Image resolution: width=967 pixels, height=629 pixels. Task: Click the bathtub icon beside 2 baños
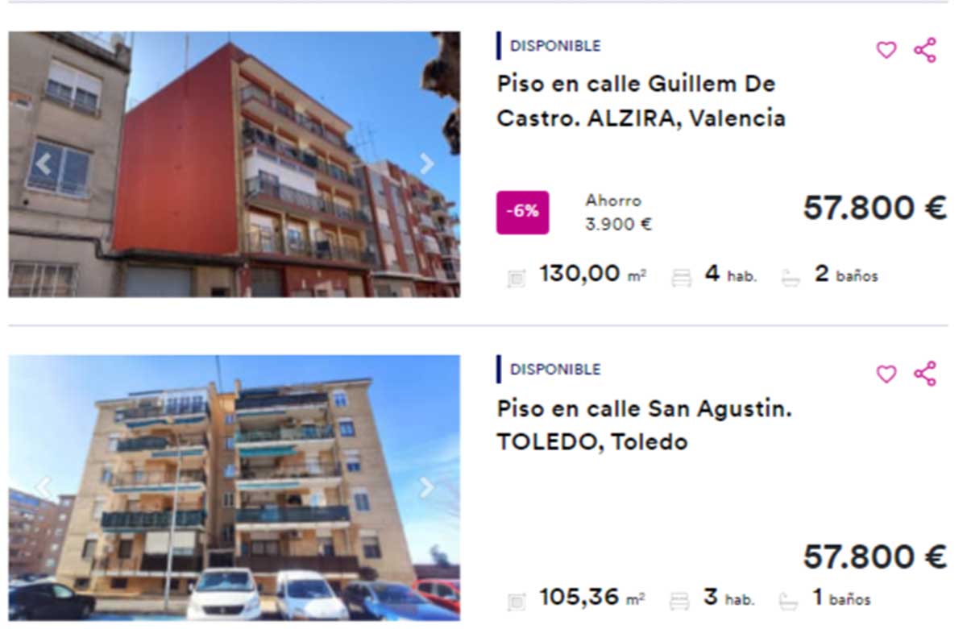[x=791, y=279]
